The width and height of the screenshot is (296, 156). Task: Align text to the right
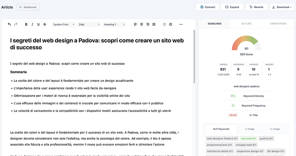pos(148,24)
